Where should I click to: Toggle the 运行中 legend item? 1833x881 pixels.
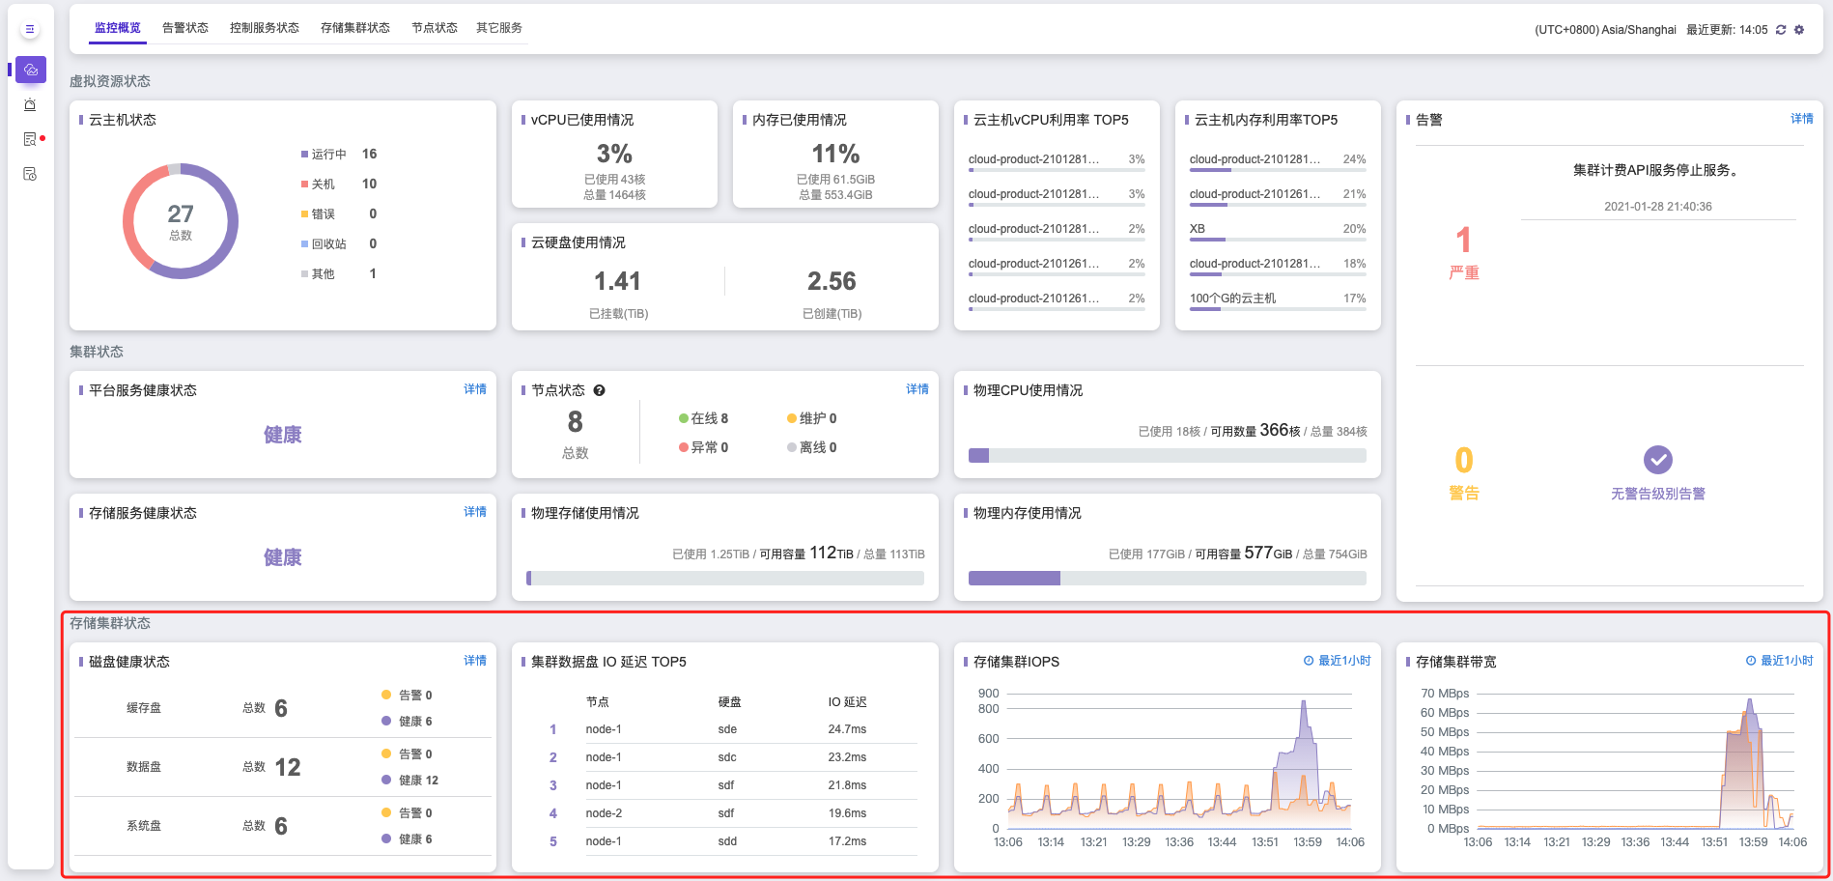(x=328, y=155)
